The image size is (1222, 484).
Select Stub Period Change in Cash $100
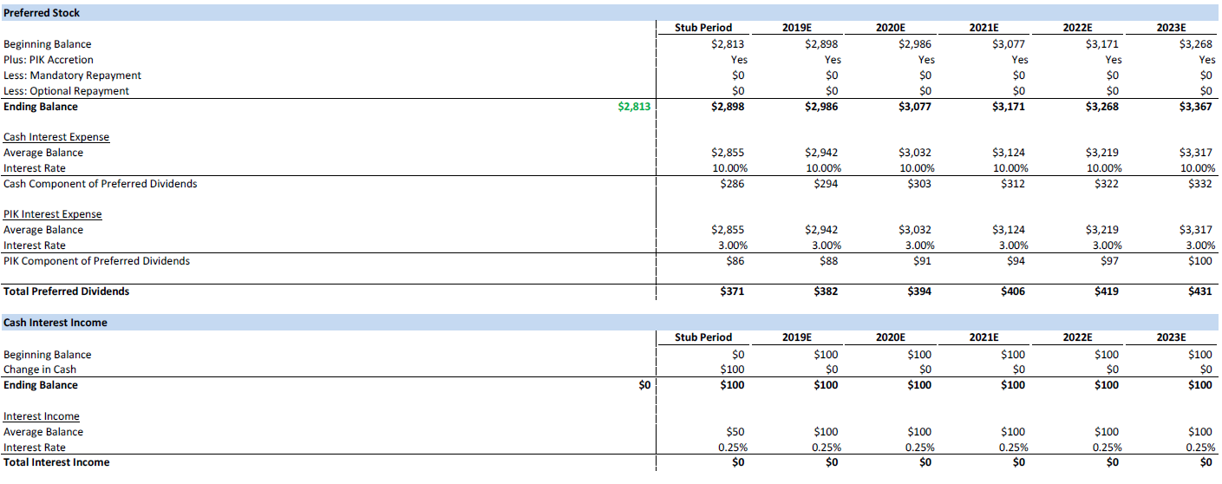coord(733,370)
